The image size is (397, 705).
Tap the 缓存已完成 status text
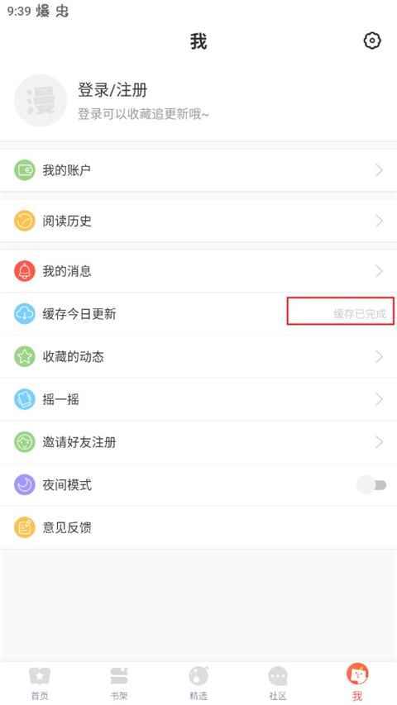[x=360, y=314]
